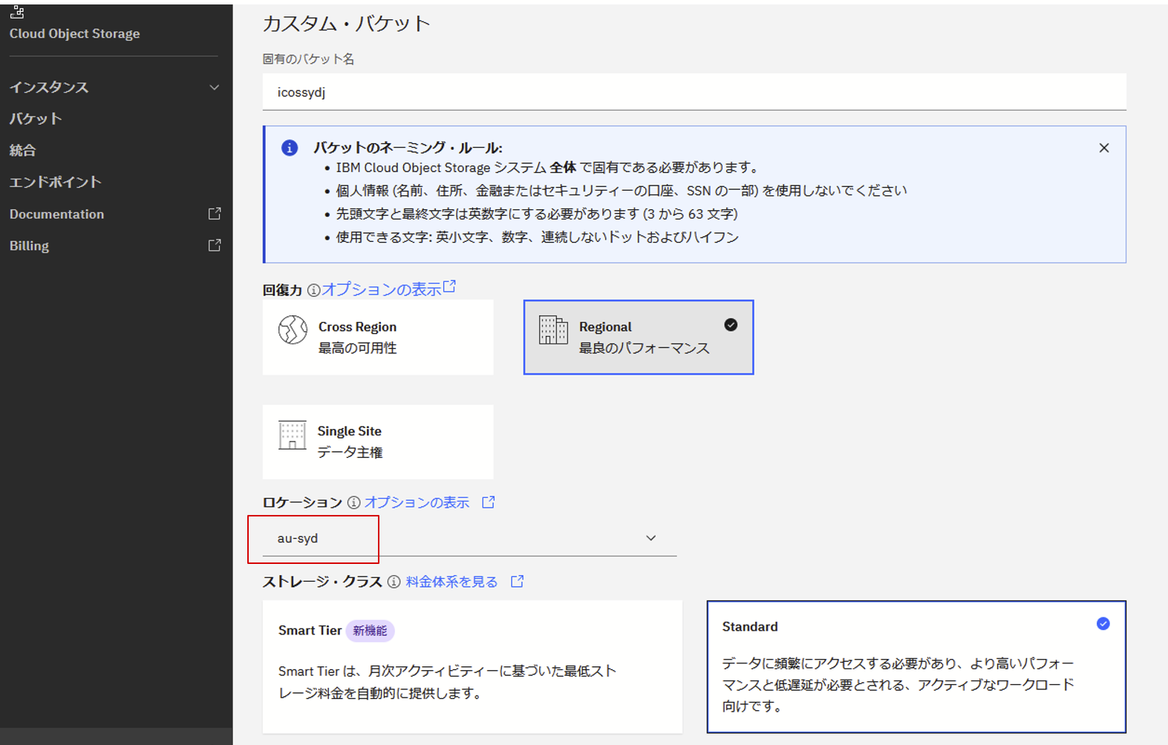This screenshot has height=745, width=1168.
Task: Click the Cross Region globe icon
Action: click(x=293, y=330)
